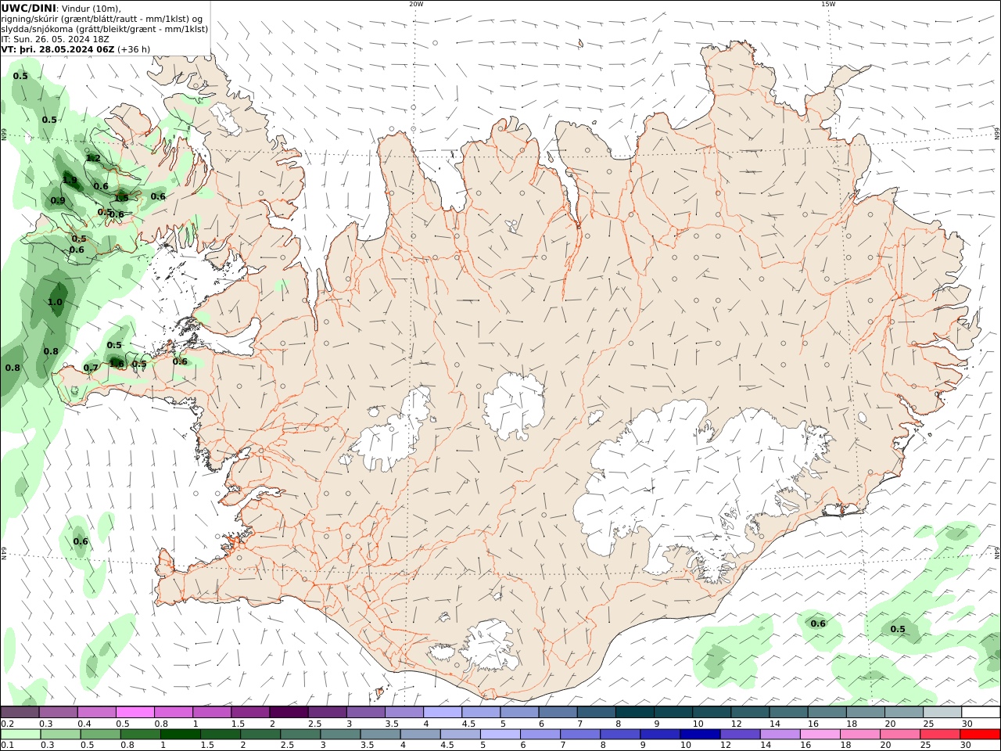The width and height of the screenshot is (1001, 751).
Task: Click the 'Vindur (10m)' description text
Action: pyautogui.click(x=91, y=9)
